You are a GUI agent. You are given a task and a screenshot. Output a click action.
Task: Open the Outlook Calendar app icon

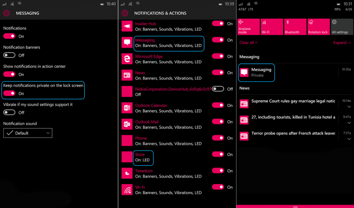click(127, 108)
